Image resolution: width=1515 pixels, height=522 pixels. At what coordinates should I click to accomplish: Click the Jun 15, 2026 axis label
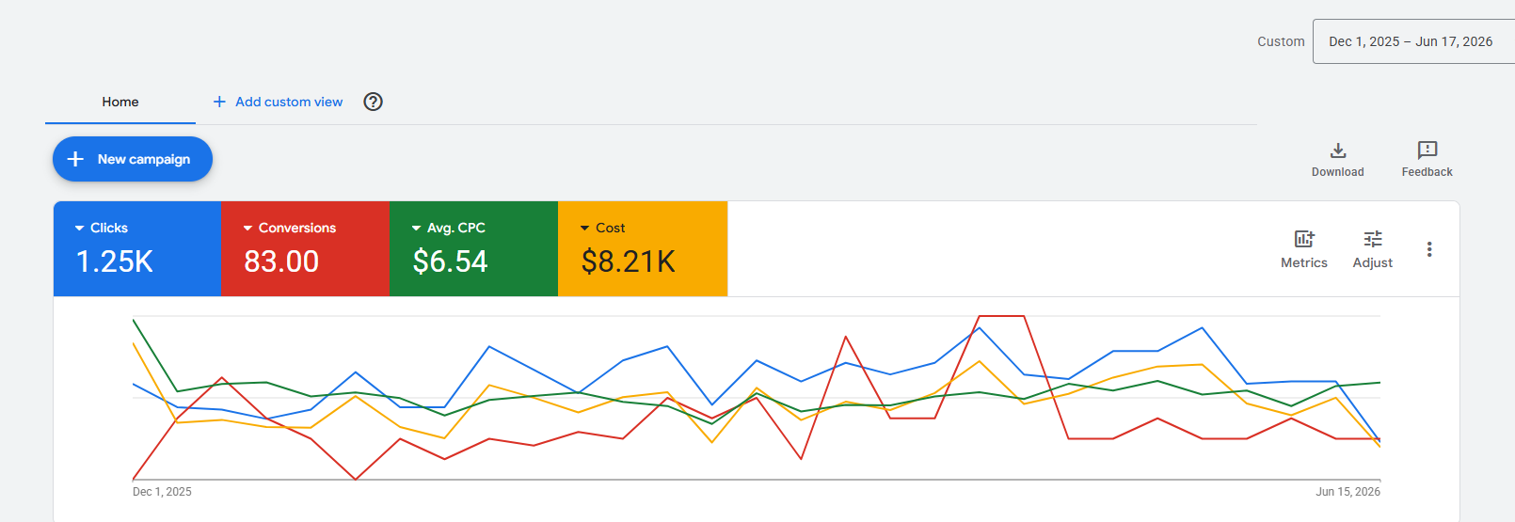coord(1348,492)
